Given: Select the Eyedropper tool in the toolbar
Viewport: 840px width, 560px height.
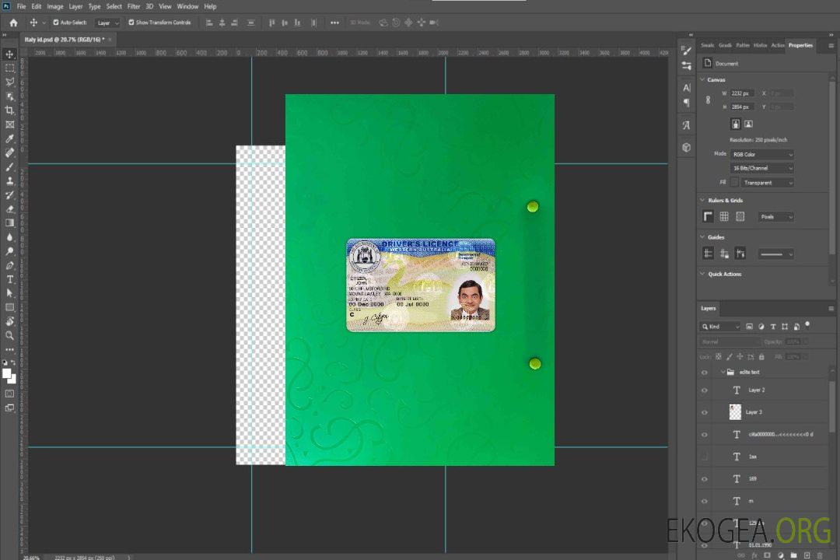Looking at the screenshot, I should 9,138.
